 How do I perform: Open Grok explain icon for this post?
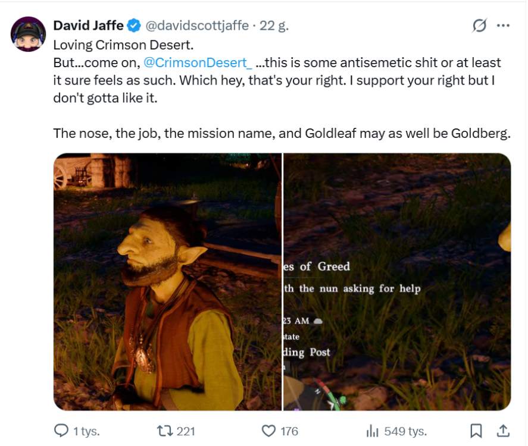click(x=479, y=26)
